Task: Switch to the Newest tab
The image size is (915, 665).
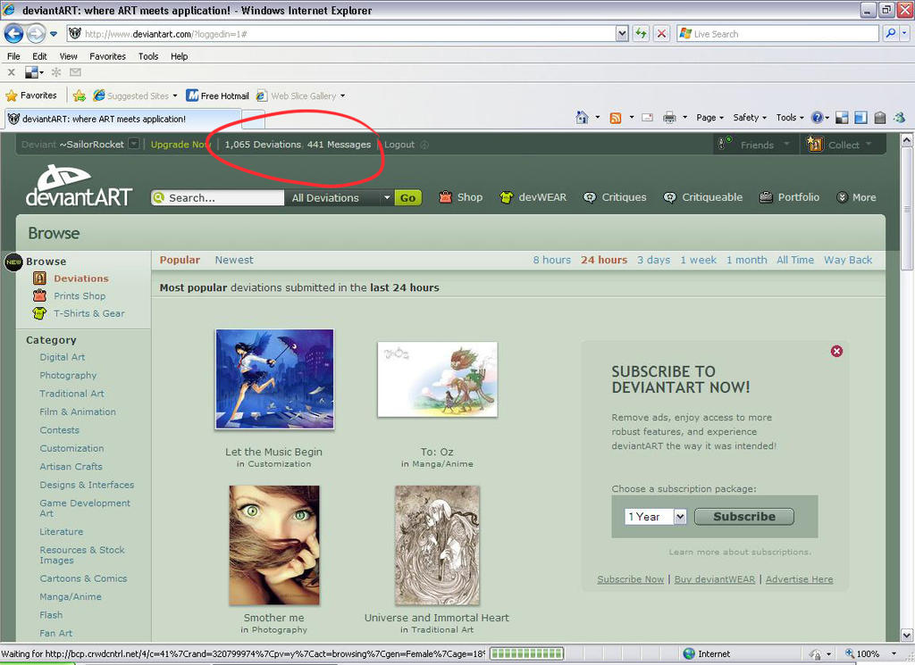Action: point(234,260)
